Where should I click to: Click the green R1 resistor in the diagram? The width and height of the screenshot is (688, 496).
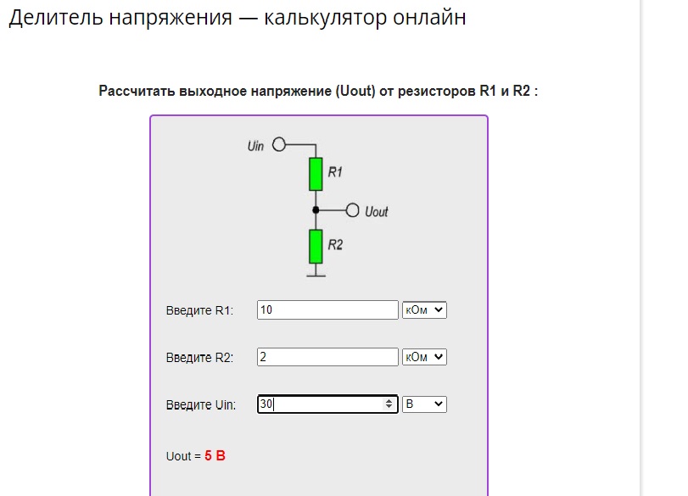click(315, 173)
